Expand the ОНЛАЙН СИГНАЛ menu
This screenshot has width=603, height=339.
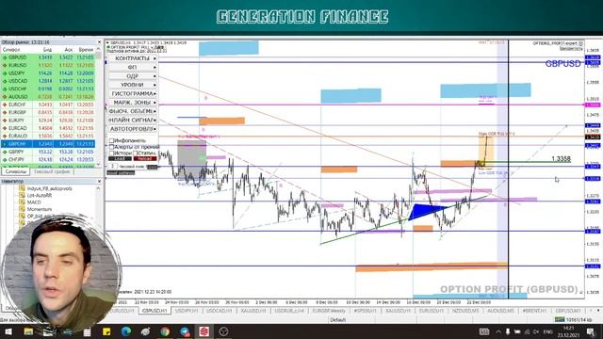tap(133, 121)
